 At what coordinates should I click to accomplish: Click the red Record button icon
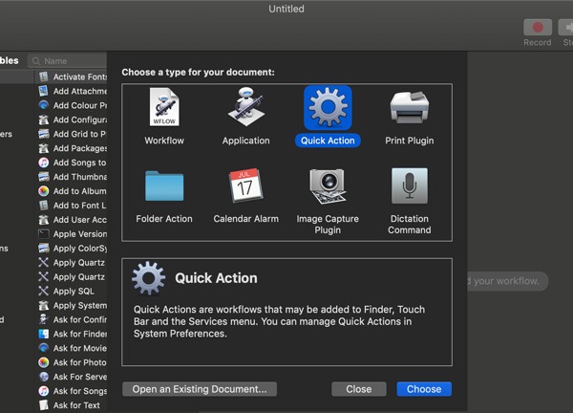(537, 28)
